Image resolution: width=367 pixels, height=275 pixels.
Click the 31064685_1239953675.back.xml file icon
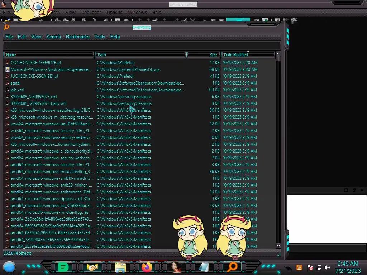[7, 103]
